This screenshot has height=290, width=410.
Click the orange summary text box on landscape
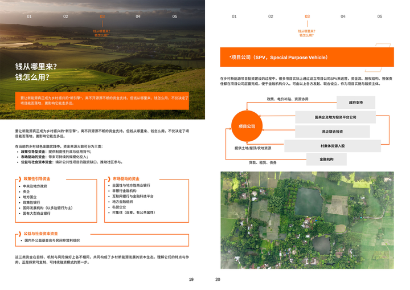coord(102,100)
